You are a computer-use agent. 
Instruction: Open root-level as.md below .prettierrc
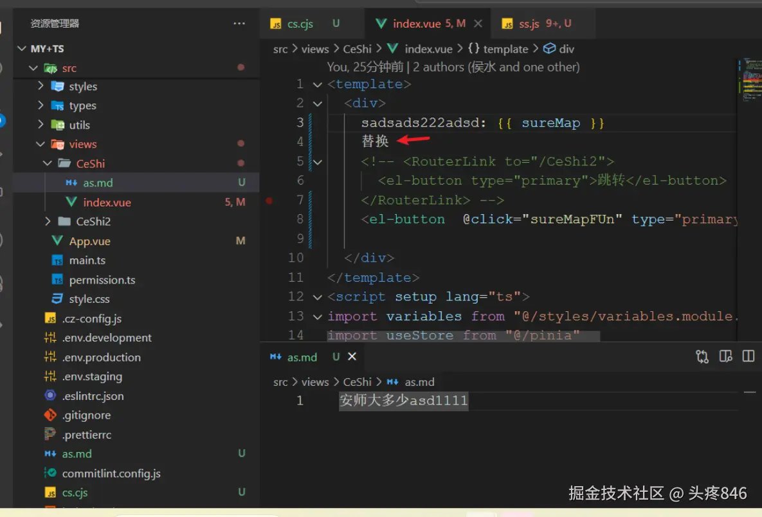point(136,454)
